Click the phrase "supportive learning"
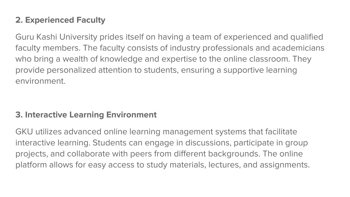350x197 pixels. tap(260, 70)
